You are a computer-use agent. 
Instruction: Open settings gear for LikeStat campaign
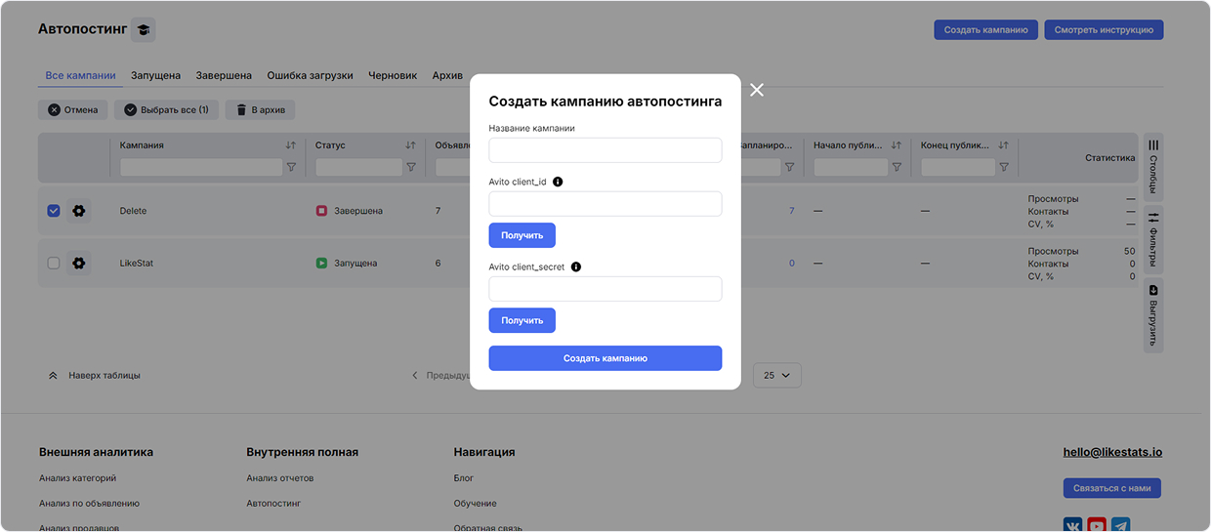pyautogui.click(x=79, y=263)
